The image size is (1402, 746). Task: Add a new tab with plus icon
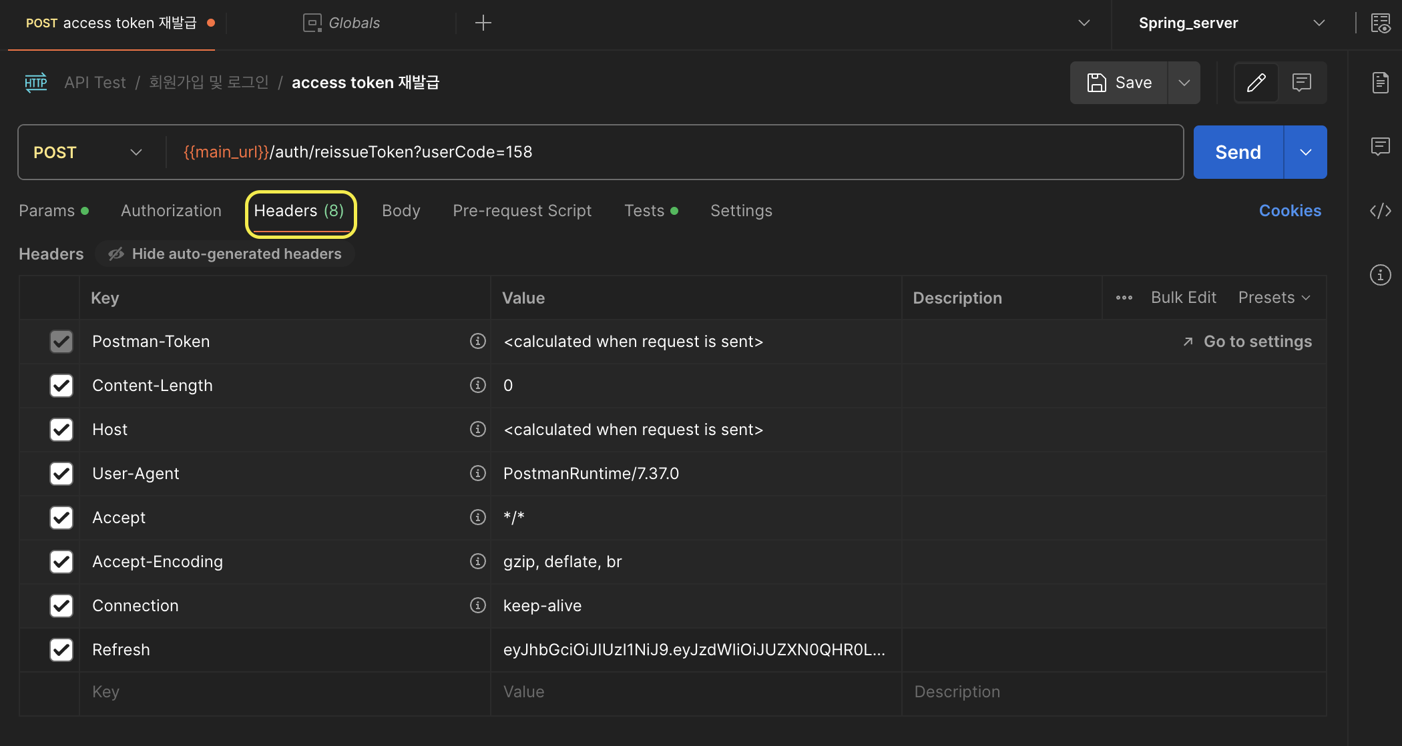(483, 23)
